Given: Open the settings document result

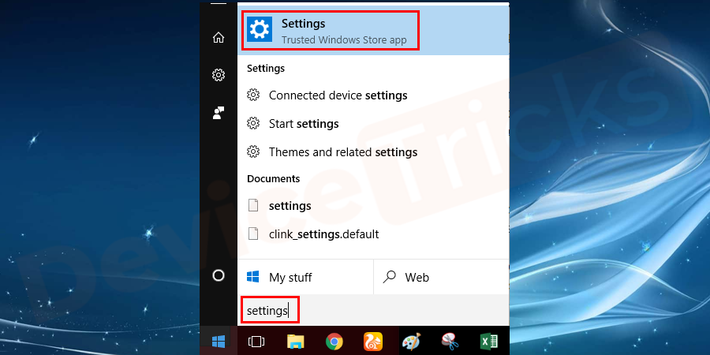Looking at the screenshot, I should (290, 206).
